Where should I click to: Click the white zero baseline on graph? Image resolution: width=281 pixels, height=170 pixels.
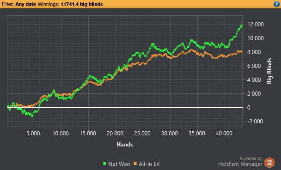tap(125, 108)
